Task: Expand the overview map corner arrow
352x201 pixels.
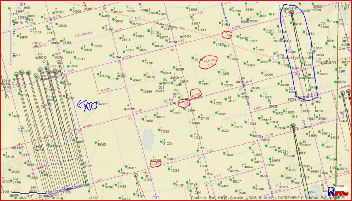Action: click(349, 4)
